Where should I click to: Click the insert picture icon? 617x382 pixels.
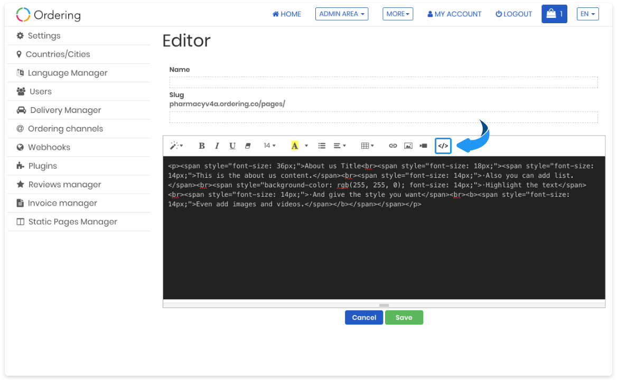tap(408, 146)
